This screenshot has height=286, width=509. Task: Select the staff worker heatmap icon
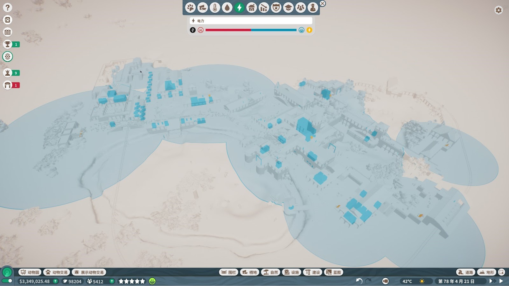pos(313,8)
